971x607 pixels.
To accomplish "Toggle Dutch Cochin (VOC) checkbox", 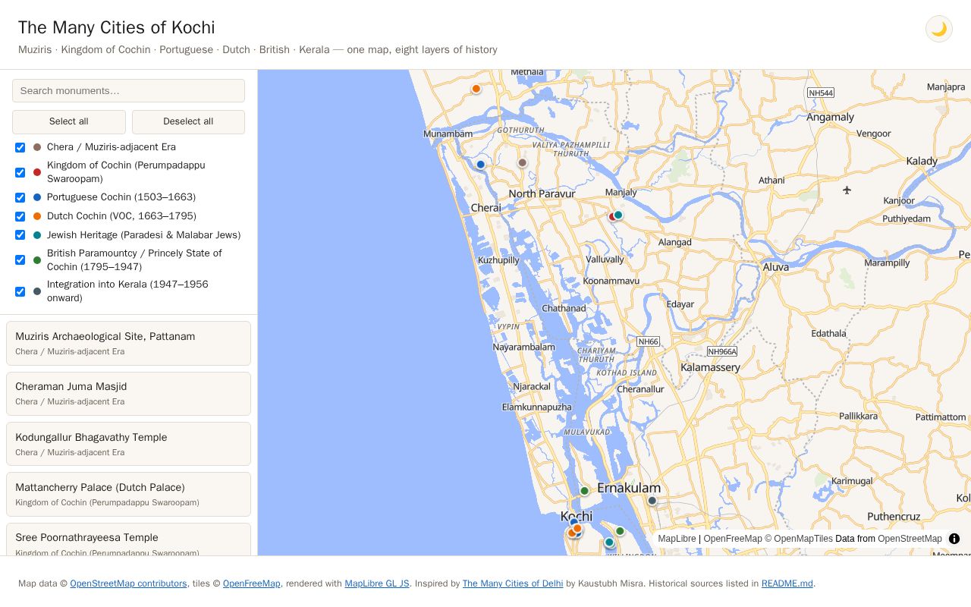I will pyautogui.click(x=20, y=216).
